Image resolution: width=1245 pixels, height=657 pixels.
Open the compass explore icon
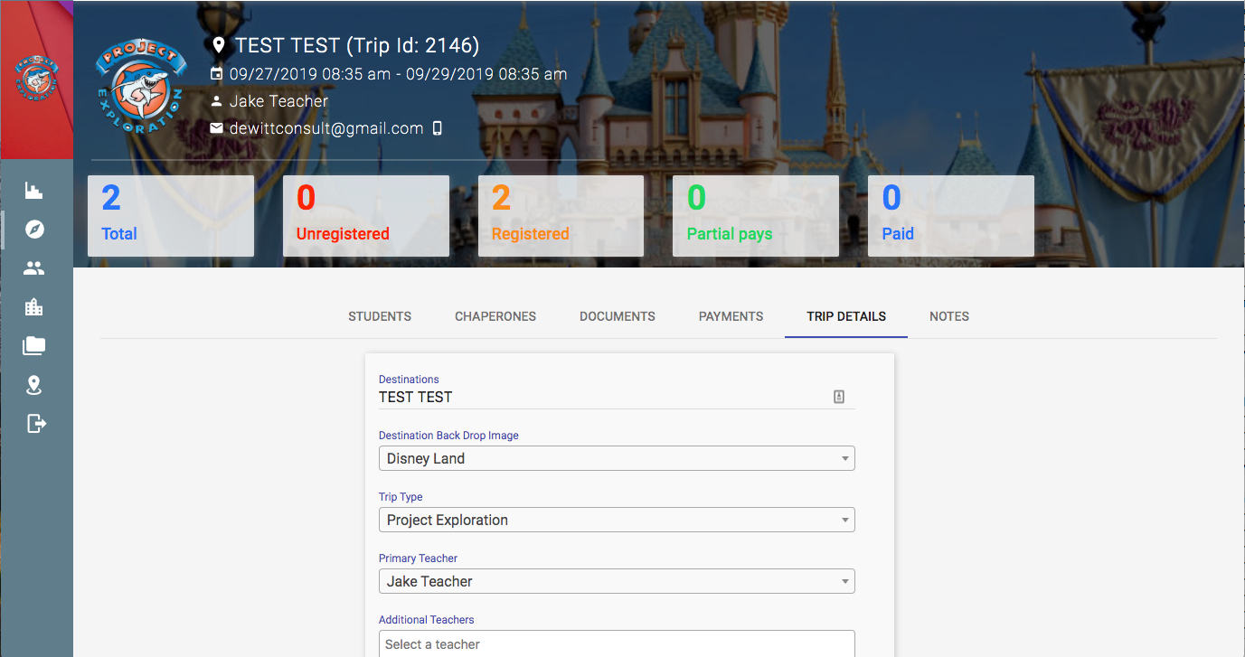(x=34, y=230)
